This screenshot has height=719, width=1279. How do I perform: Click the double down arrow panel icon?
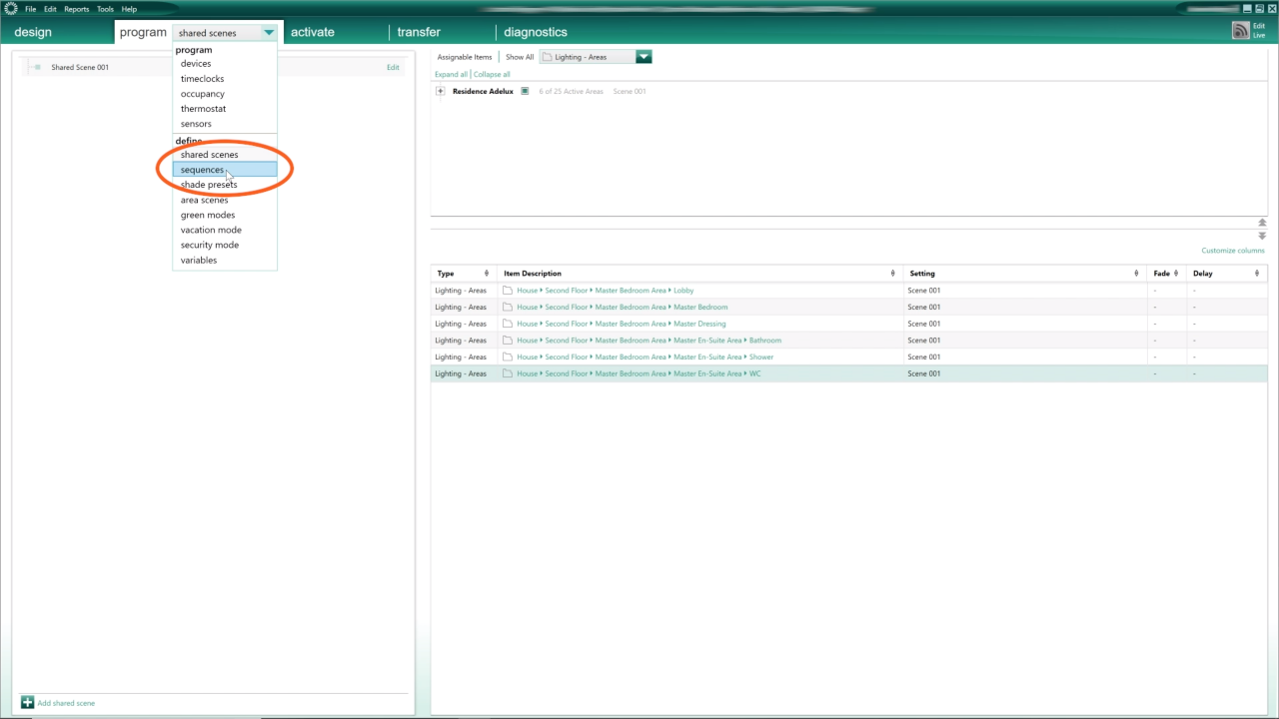pos(1262,236)
